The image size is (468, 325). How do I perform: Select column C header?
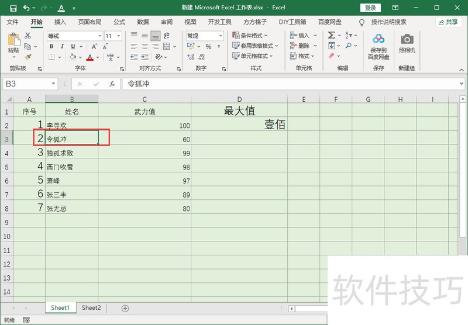[x=144, y=99]
